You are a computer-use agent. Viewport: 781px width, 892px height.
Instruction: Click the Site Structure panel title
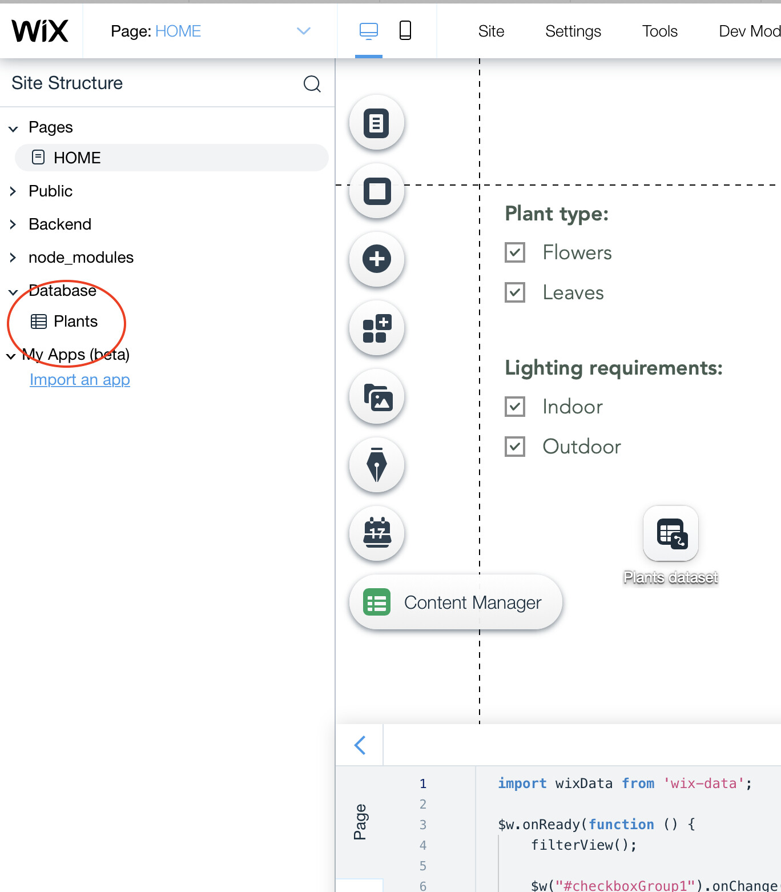(x=67, y=83)
